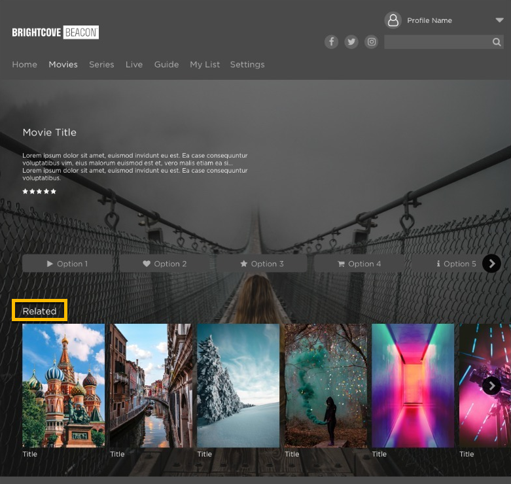This screenshot has height=484, width=511.
Task: Switch to the Live tab
Action: click(x=134, y=65)
